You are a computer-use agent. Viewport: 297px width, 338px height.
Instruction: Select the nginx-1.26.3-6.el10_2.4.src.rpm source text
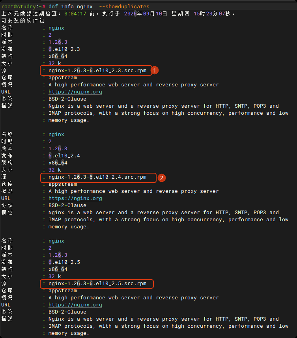(x=97, y=177)
